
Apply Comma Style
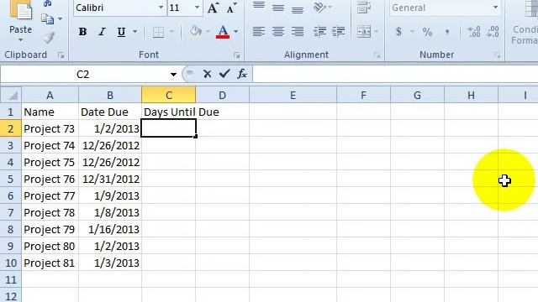[x=447, y=32]
